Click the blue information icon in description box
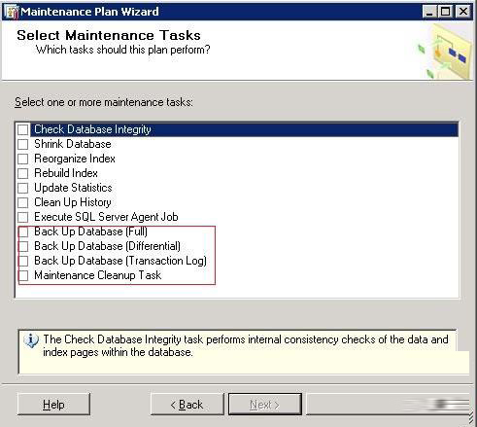This screenshot has height=427, width=477. click(31, 340)
